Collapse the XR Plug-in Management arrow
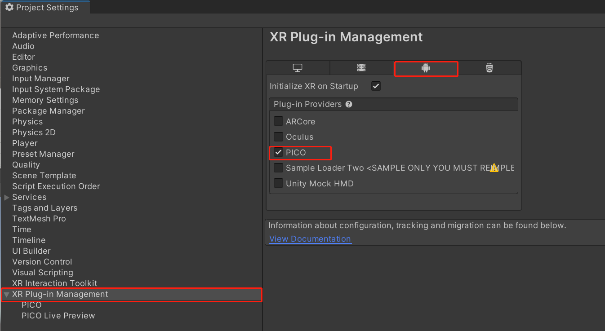This screenshot has height=331, width=605. pyautogui.click(x=6, y=295)
